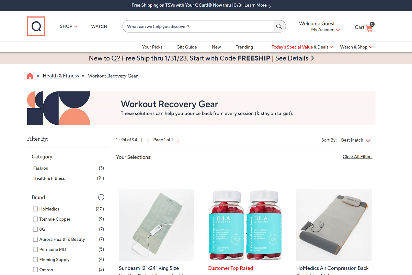412x275 pixels.
Task: Check the Tommie Copper brand filter
Action: tap(35, 219)
